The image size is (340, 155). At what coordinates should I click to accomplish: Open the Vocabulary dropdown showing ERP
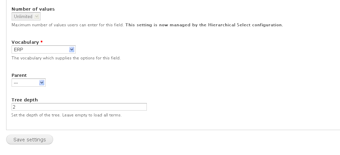coord(43,50)
